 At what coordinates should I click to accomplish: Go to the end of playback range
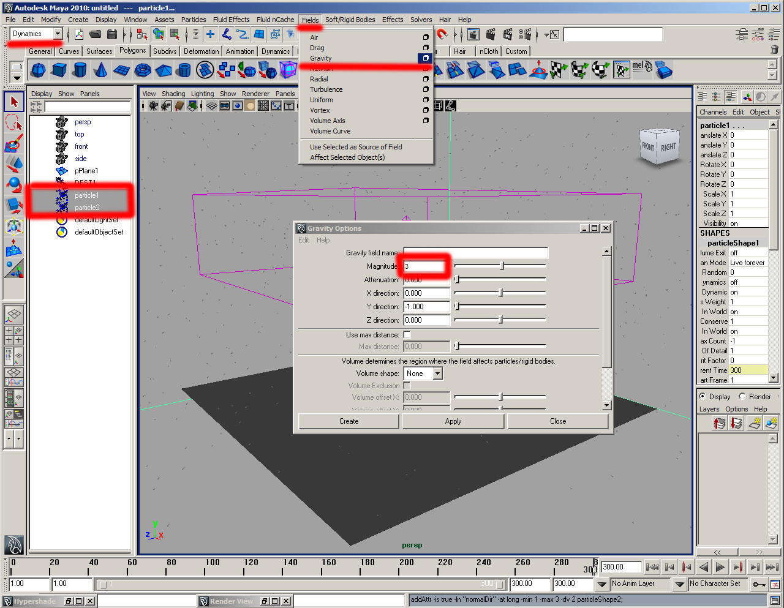(x=772, y=567)
